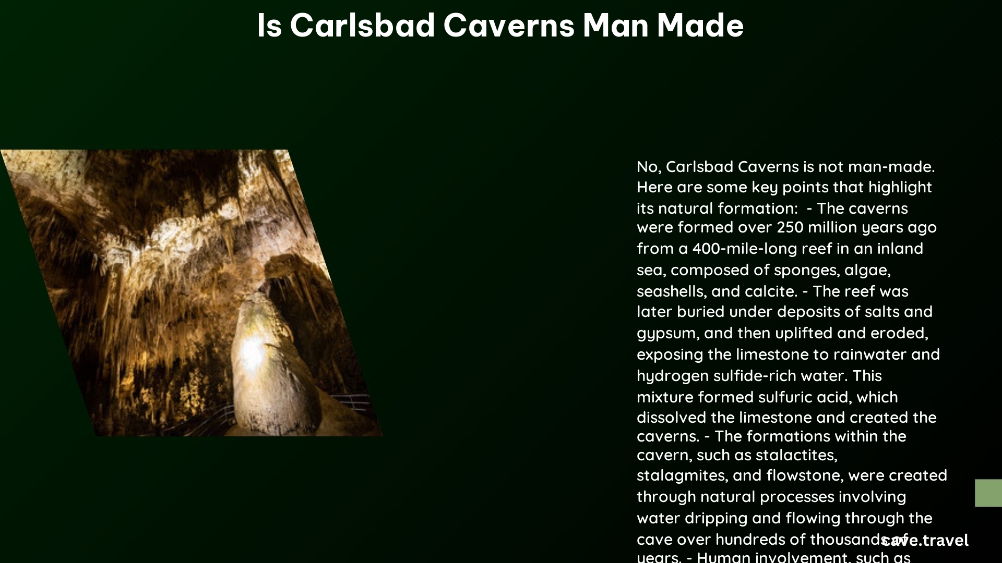The image size is (1002, 563).
Task: Click the line 'seashells, and calcite. - The reef was'
Action: pos(772,291)
